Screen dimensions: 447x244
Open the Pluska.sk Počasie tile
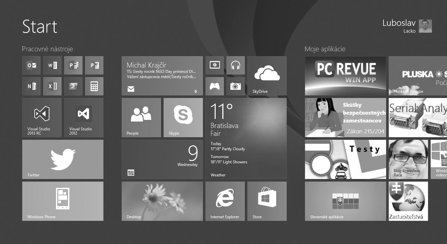[418, 76]
